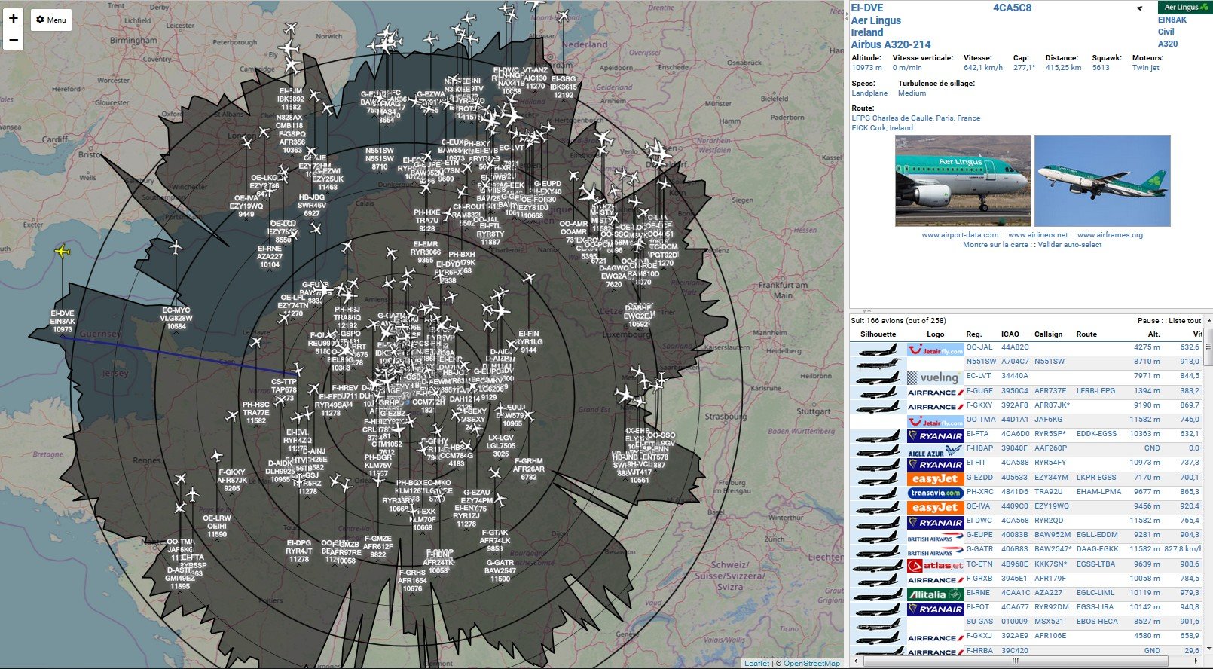1213x669 pixels.
Task: Click list horizontal scrollbar left arrow
Action: click(856, 661)
